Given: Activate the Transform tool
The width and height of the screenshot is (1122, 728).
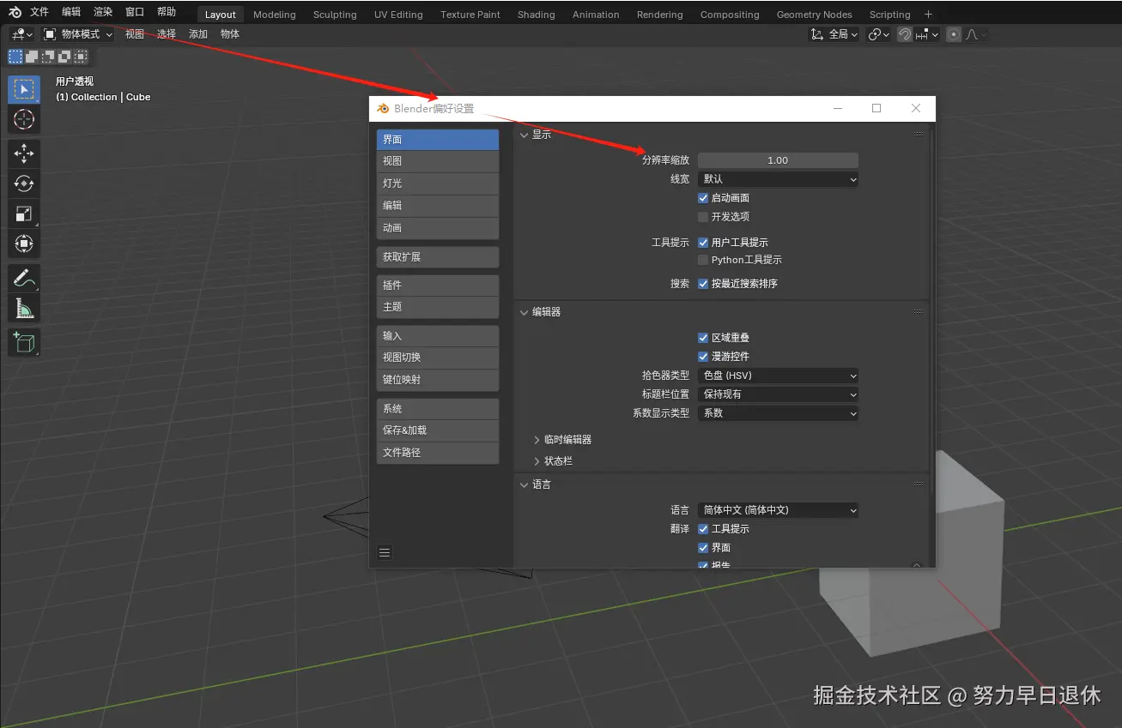Looking at the screenshot, I should pyautogui.click(x=24, y=244).
